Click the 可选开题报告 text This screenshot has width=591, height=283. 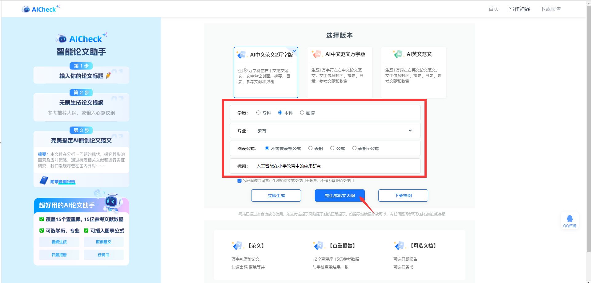(405, 259)
